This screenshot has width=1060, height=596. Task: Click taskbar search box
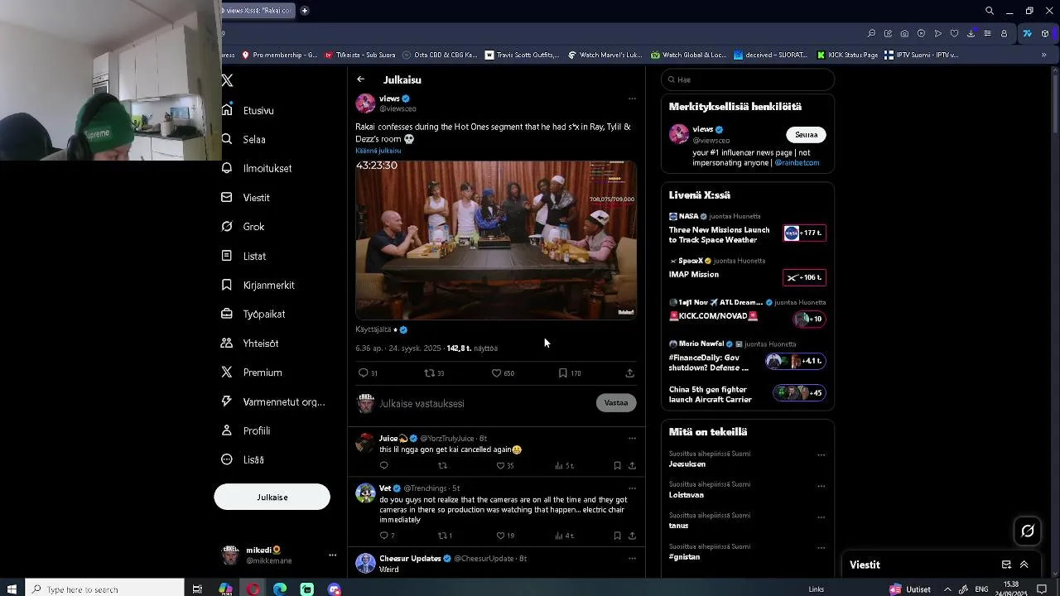click(104, 589)
